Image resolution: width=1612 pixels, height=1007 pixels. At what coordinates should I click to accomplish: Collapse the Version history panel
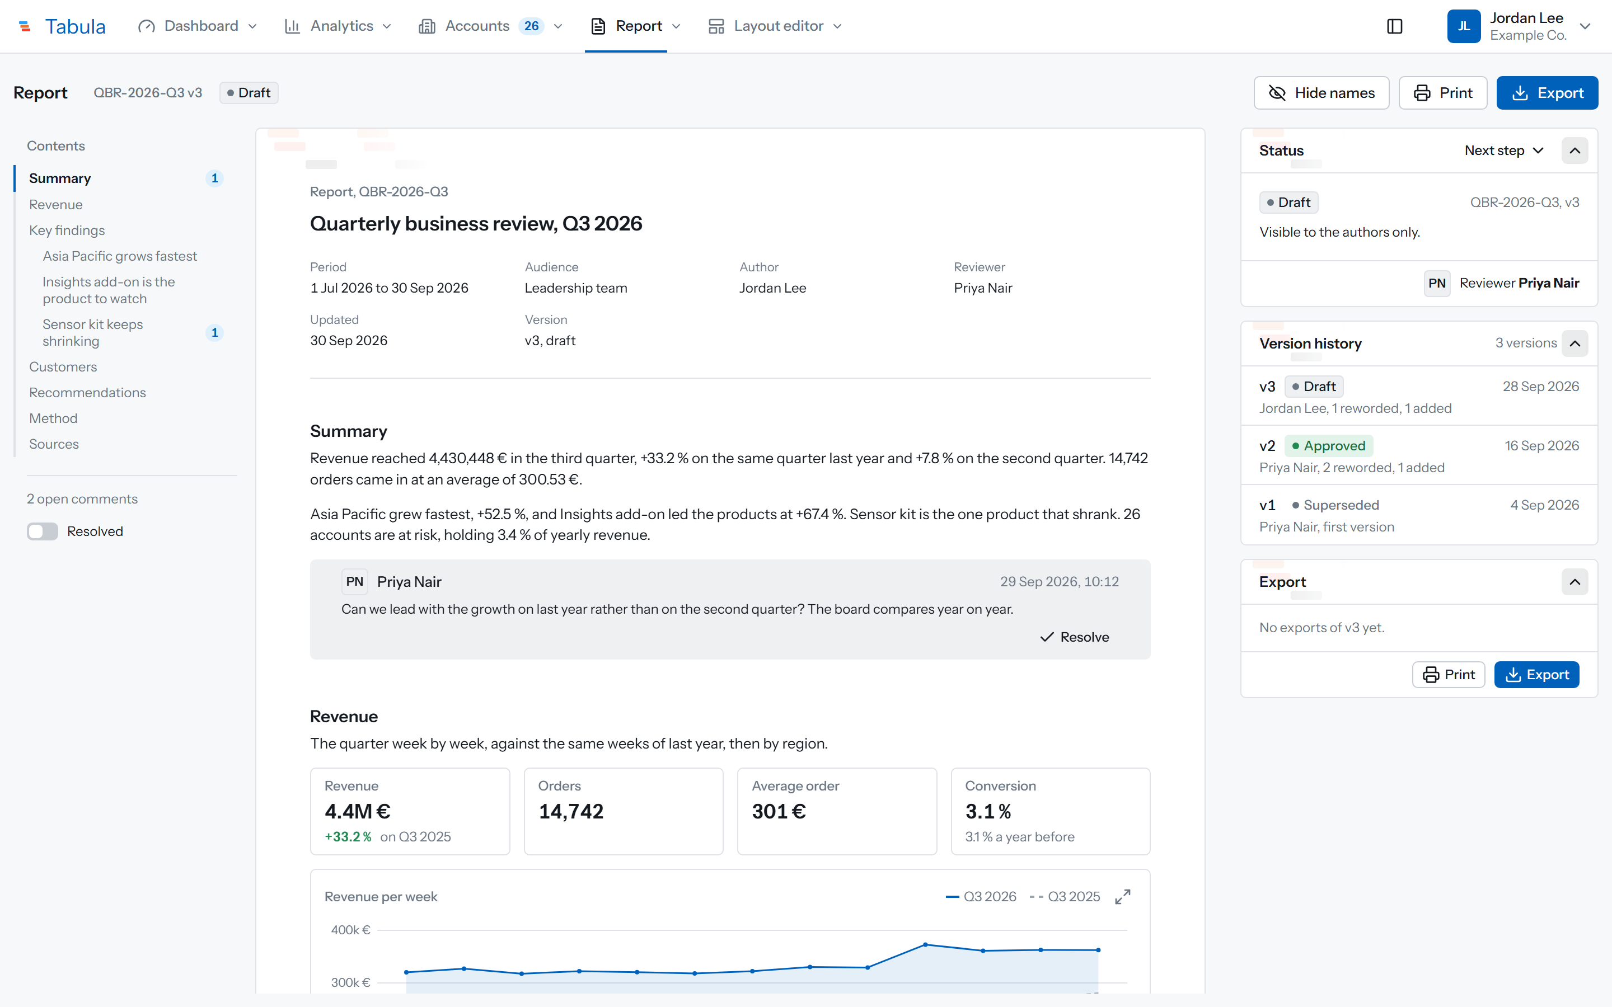[1574, 343]
